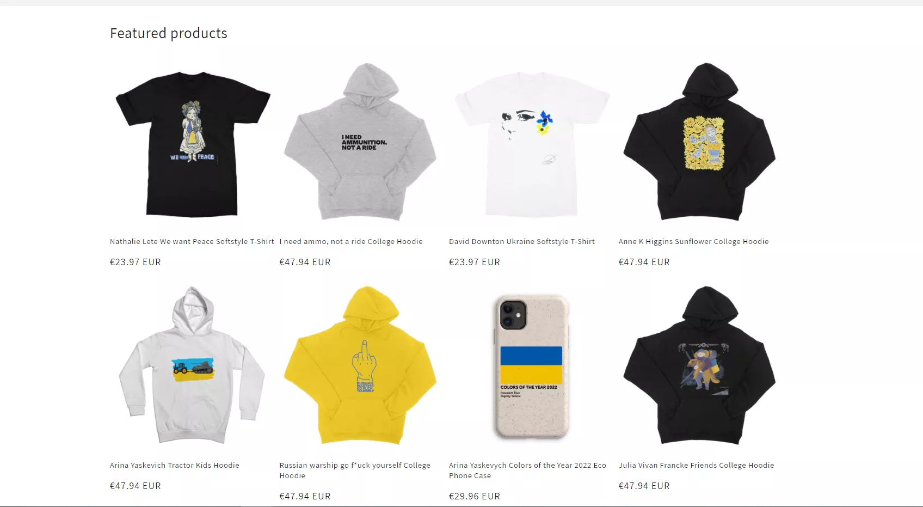
Task: Click Anne K Higgins Sunflower College Hoodie title
Action: click(x=694, y=241)
